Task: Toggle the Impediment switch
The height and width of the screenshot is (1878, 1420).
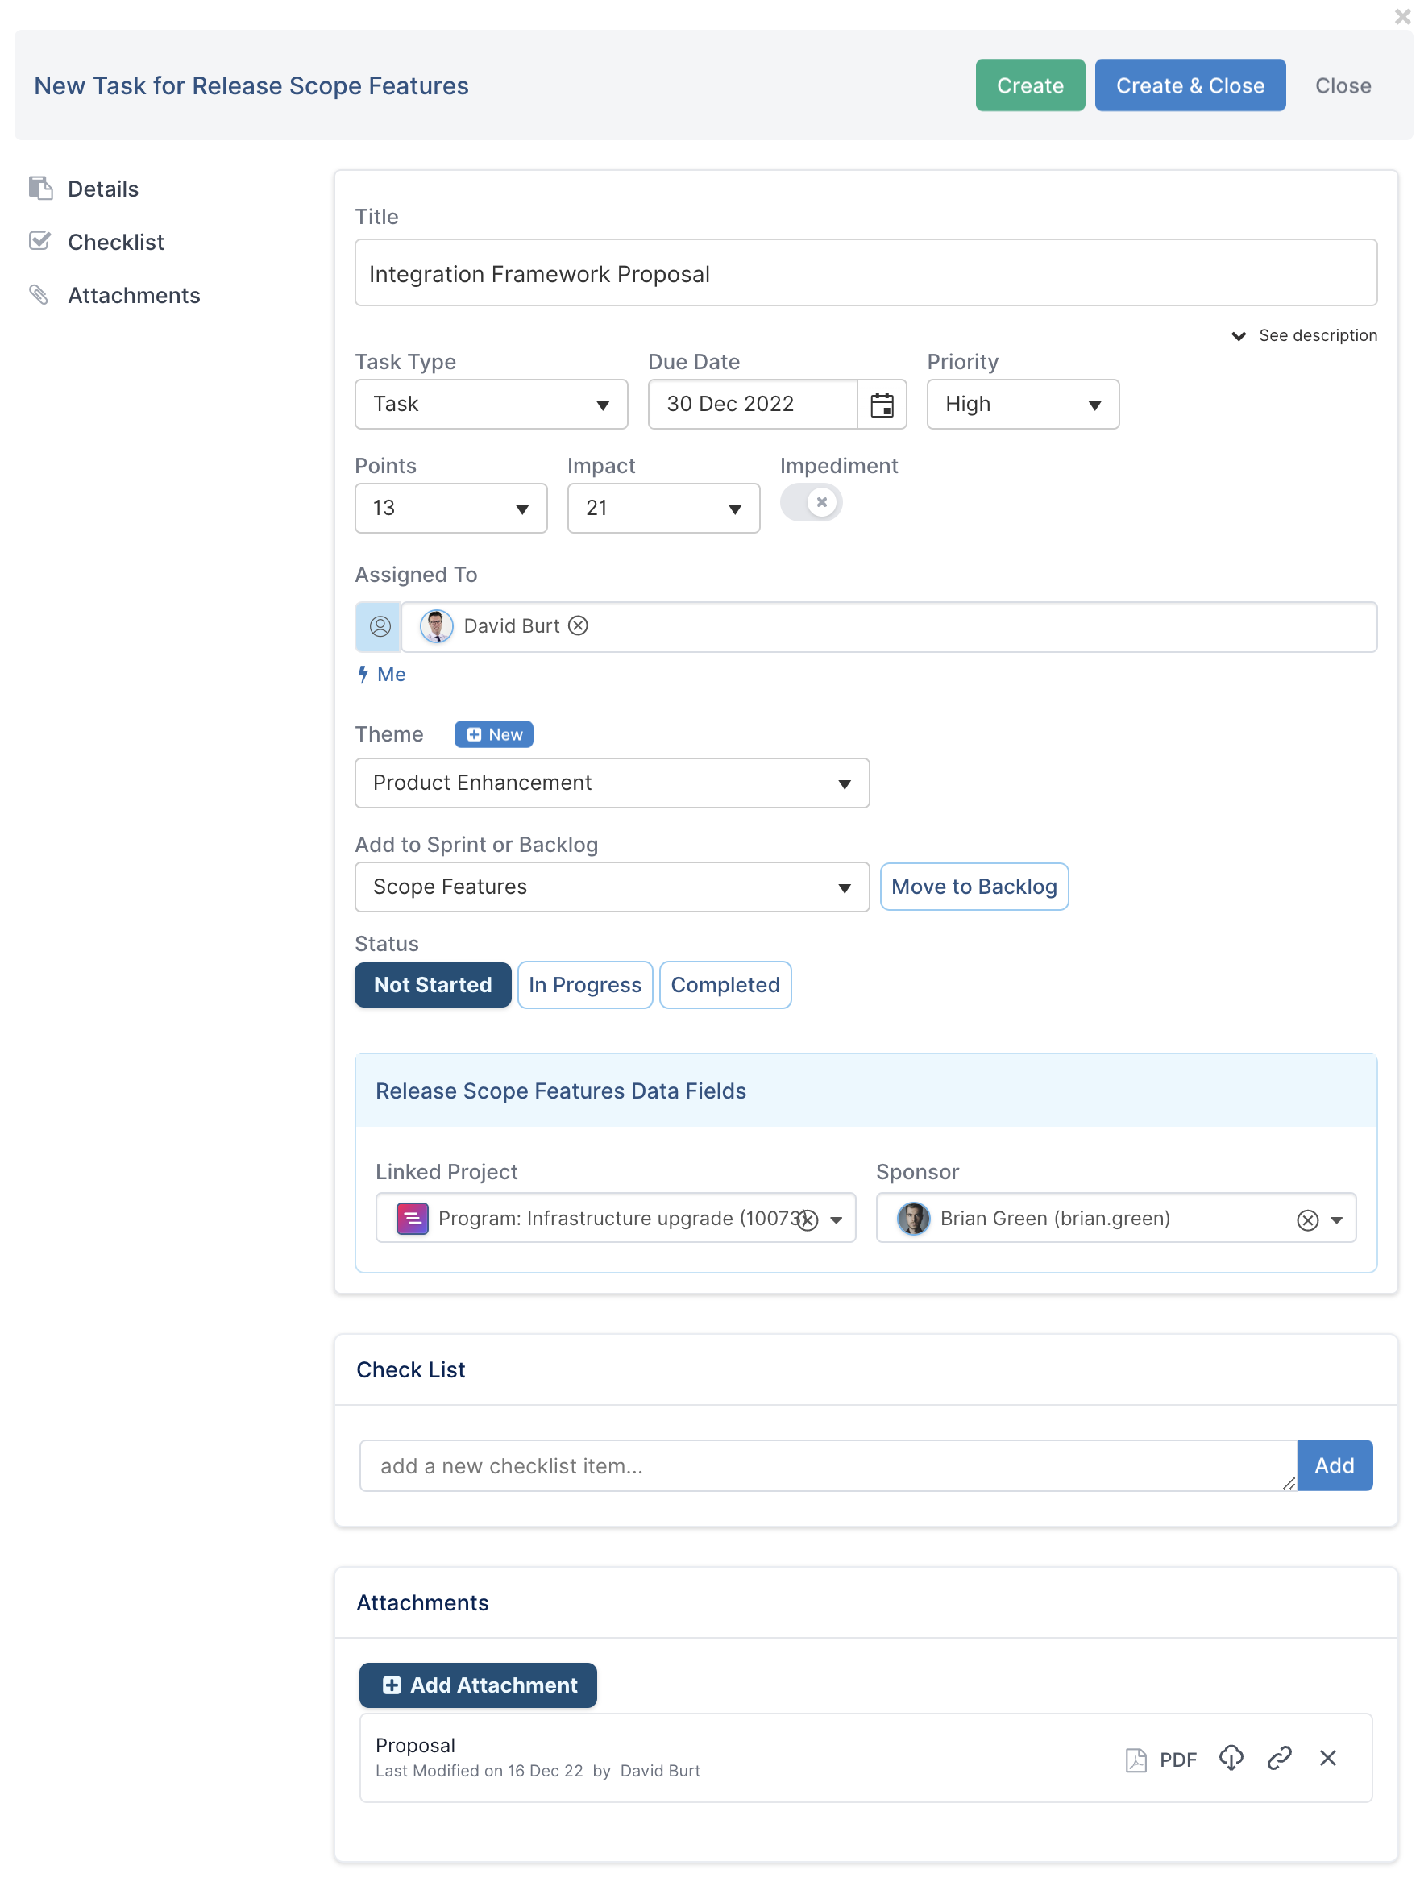Action: click(811, 503)
